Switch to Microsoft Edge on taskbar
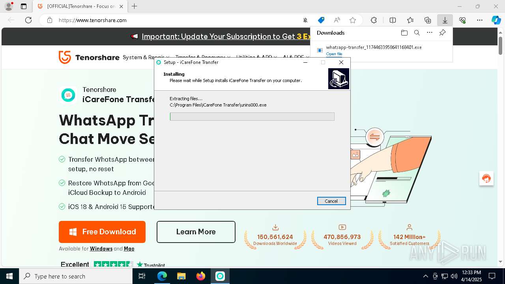The width and height of the screenshot is (505, 284). point(162,276)
